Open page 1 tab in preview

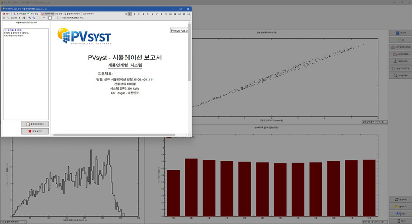(x=130, y=14)
